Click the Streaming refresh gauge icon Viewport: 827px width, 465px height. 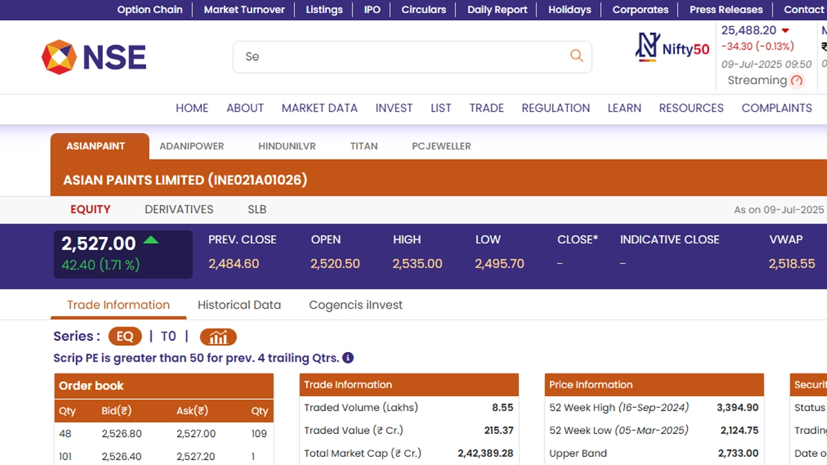click(x=797, y=81)
